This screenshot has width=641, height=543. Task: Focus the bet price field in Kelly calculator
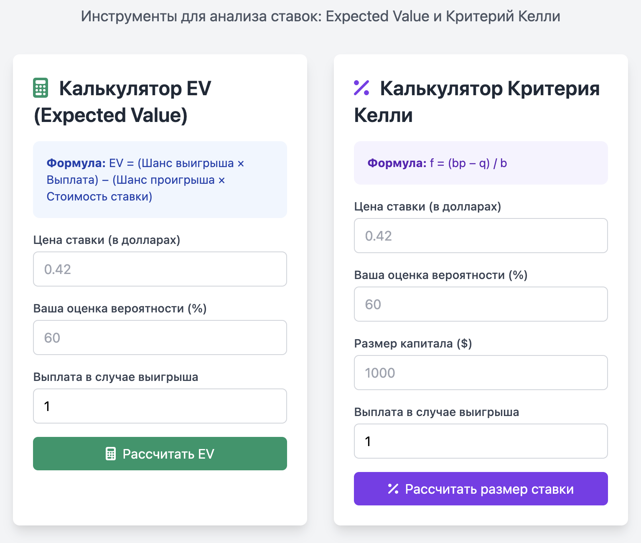point(481,236)
